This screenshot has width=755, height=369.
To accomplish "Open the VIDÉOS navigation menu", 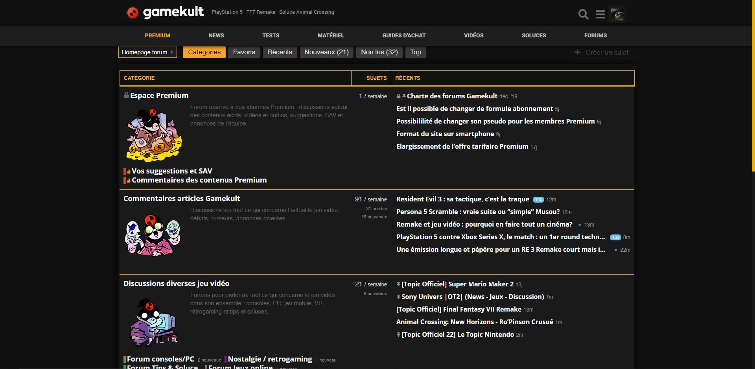I will (x=473, y=35).
